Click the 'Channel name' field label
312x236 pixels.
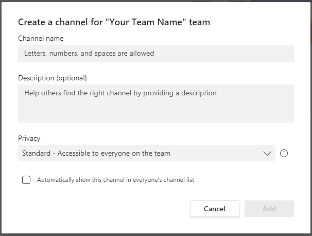(41, 38)
